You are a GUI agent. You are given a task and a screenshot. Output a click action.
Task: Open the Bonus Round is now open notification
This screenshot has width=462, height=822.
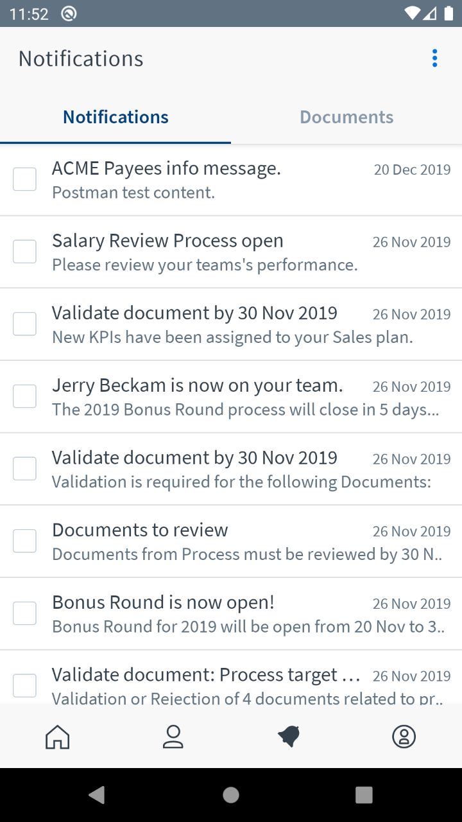click(x=205, y=613)
